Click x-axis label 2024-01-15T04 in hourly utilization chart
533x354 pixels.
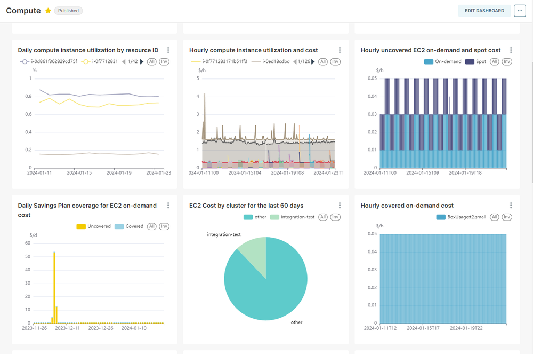click(x=245, y=173)
